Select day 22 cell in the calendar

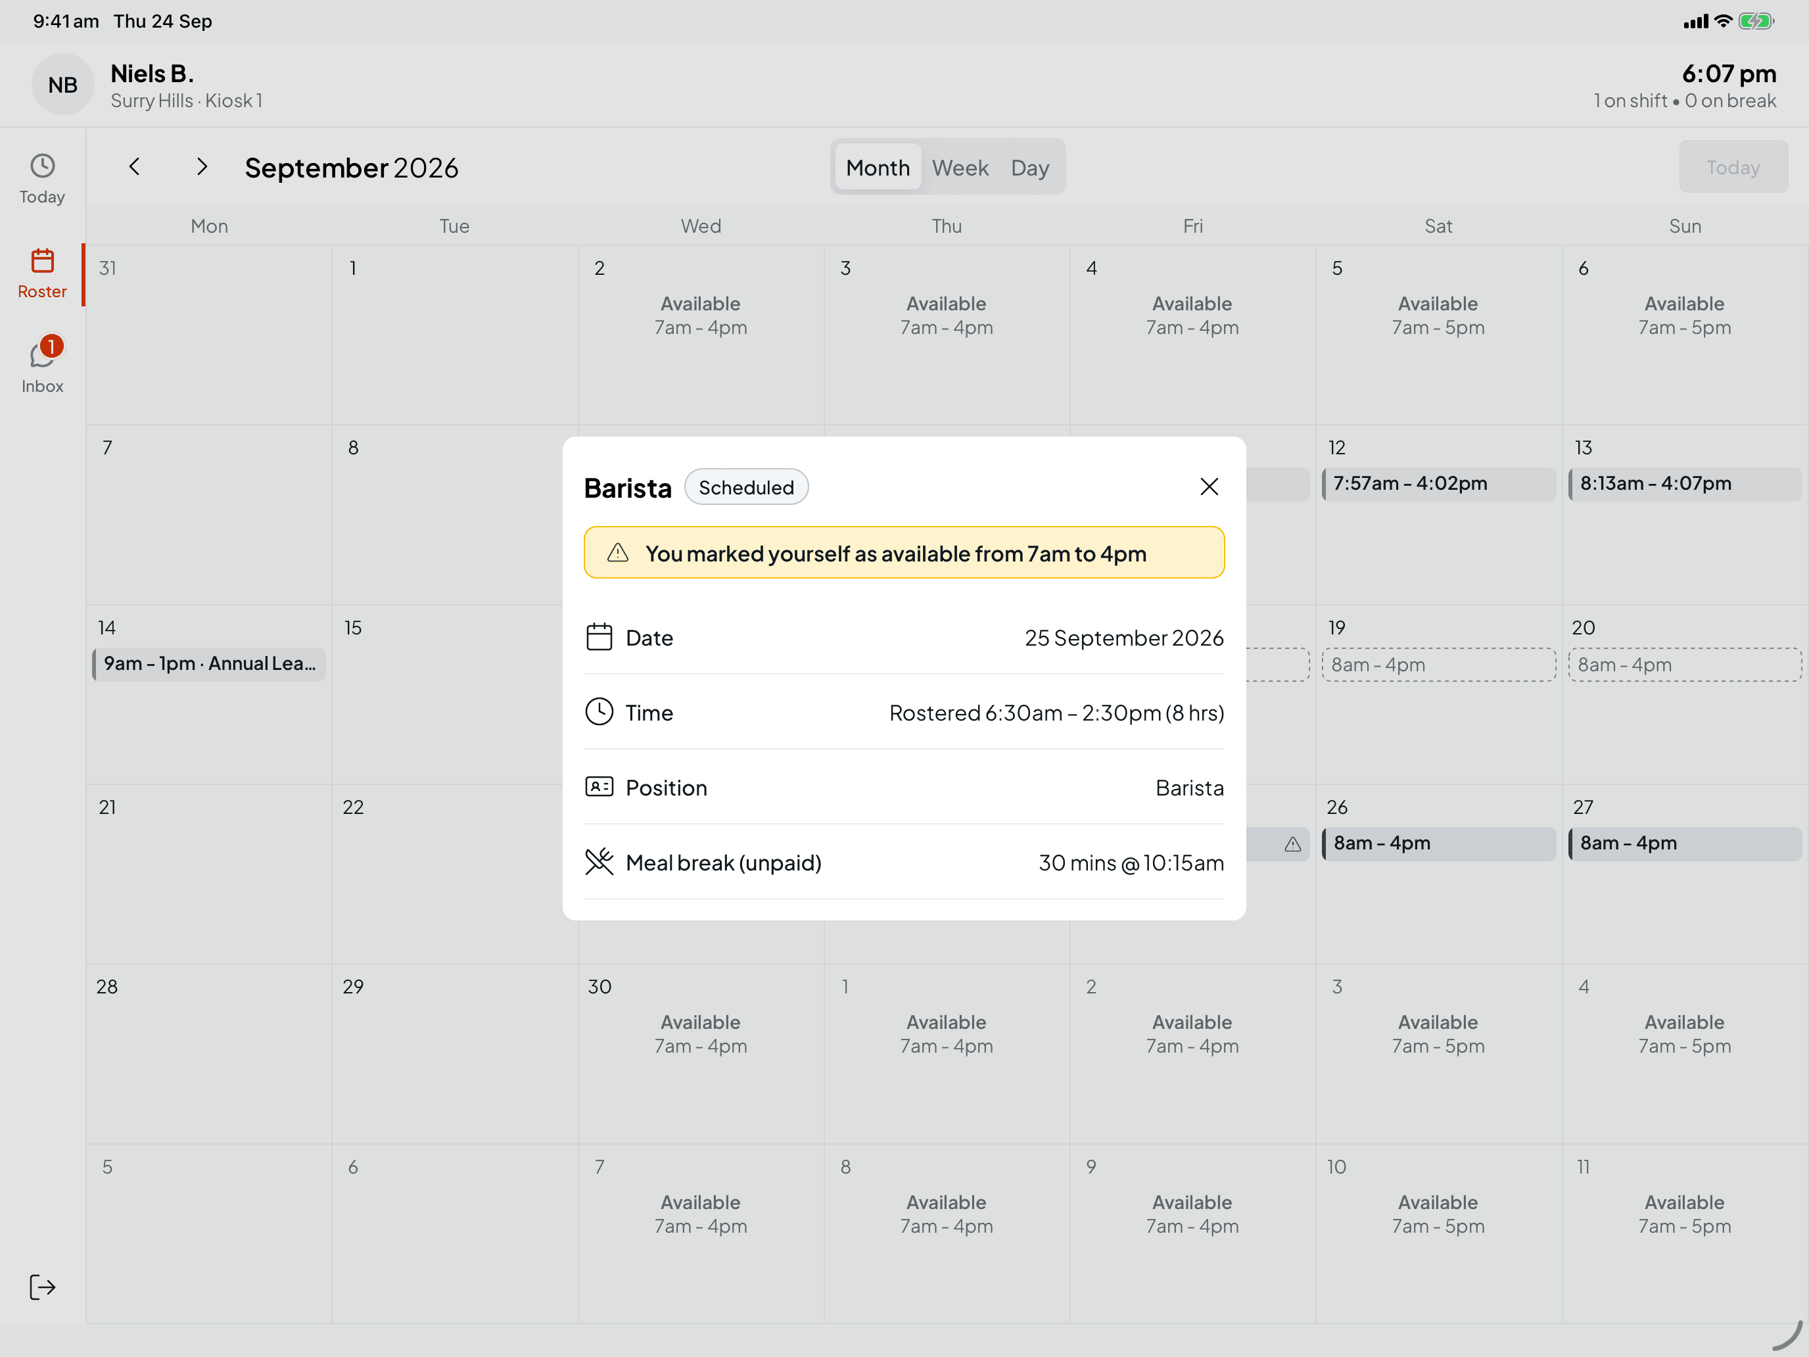[455, 874]
